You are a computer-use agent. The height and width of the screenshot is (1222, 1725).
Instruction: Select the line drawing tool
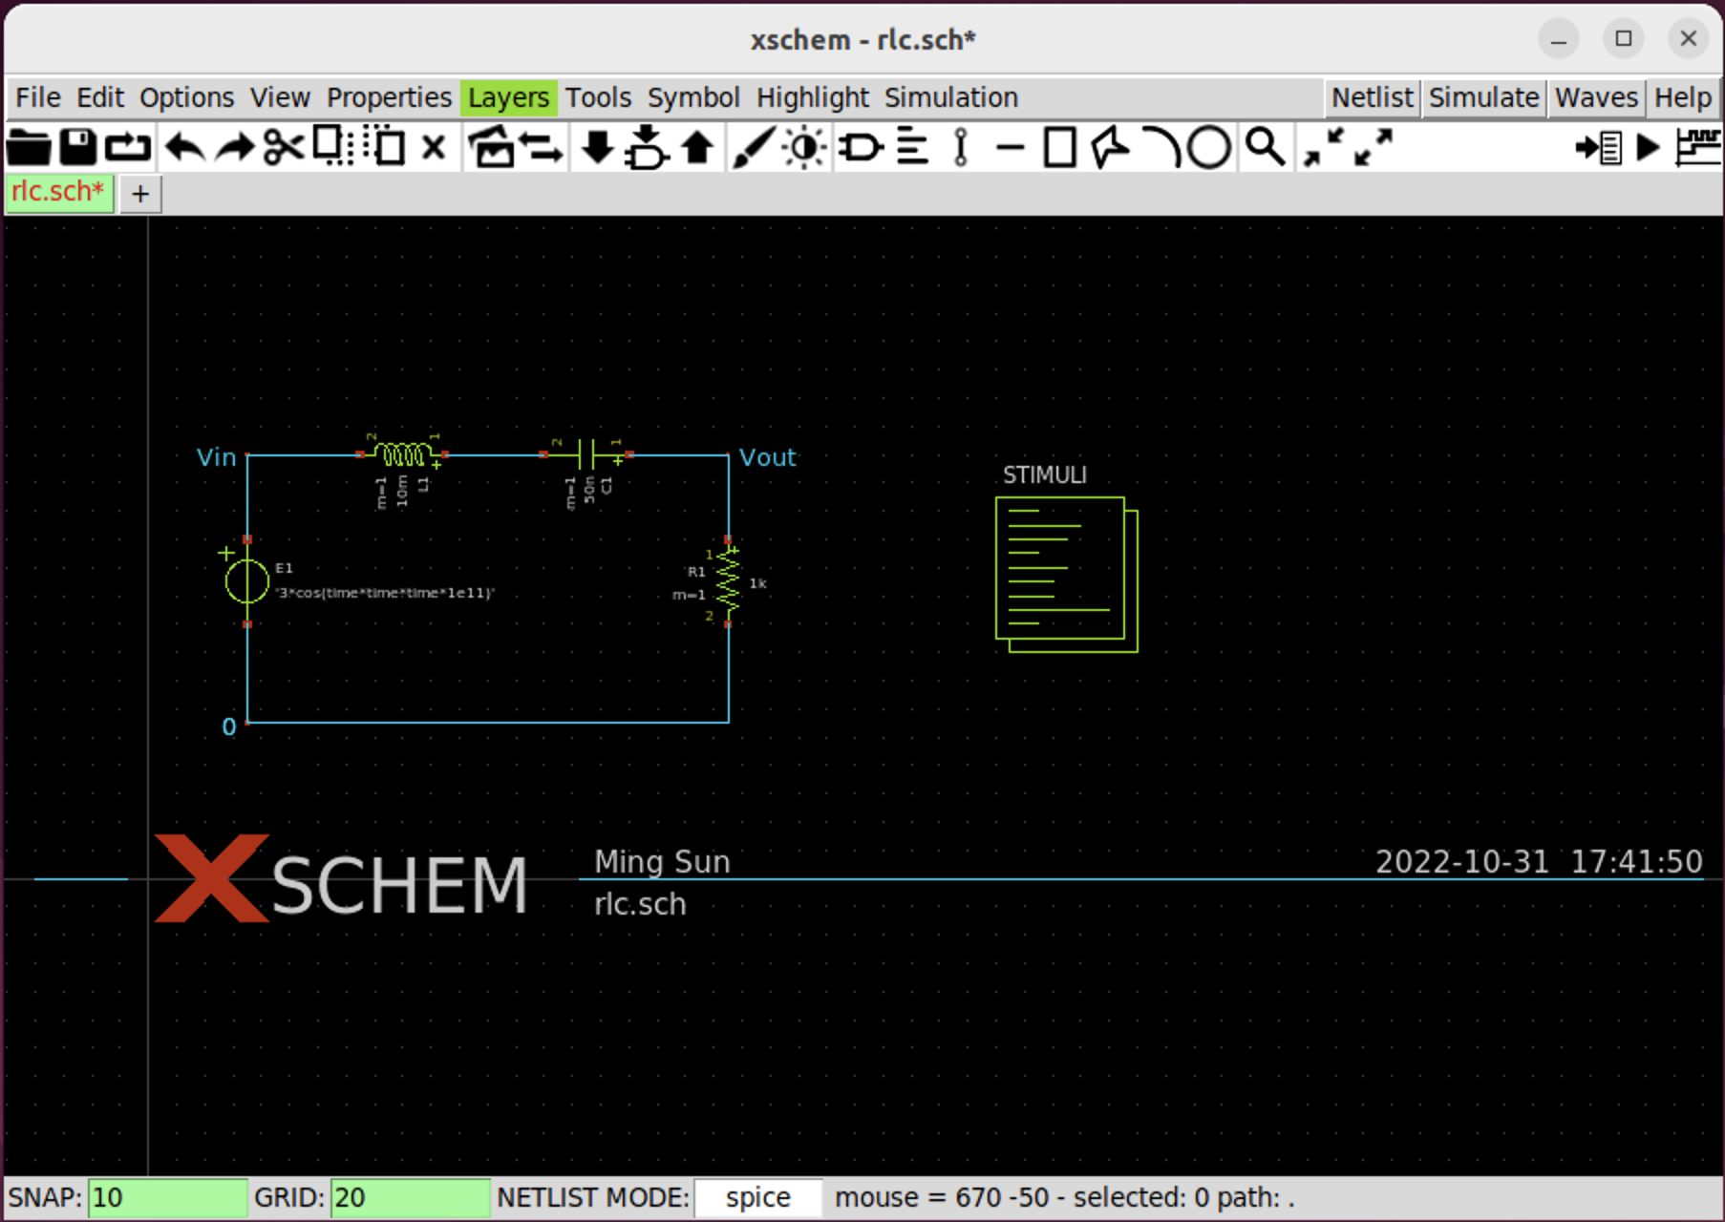pos(1011,148)
